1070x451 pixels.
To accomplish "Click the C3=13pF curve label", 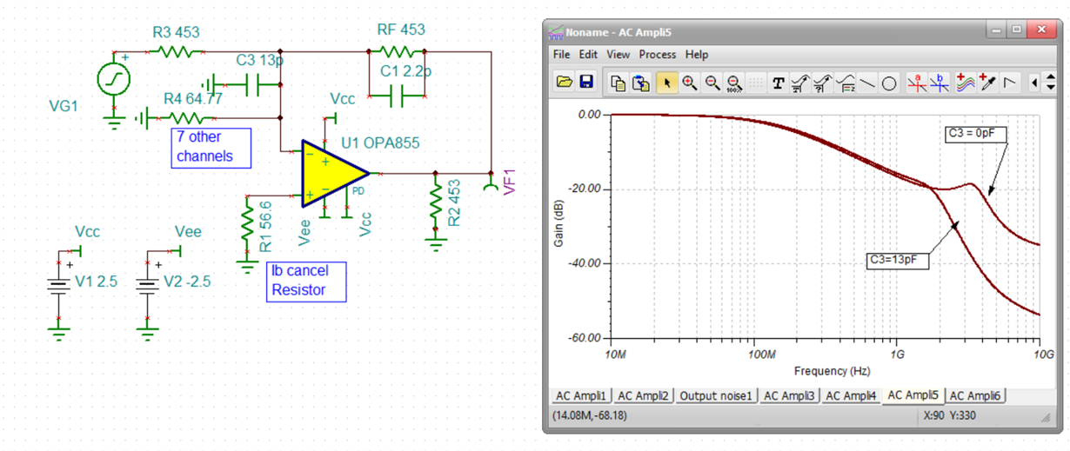I will click(x=898, y=259).
